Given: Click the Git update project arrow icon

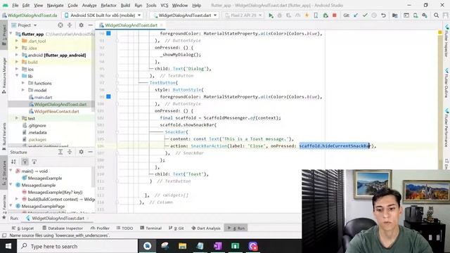Looking at the screenshot, I should point(356,15).
